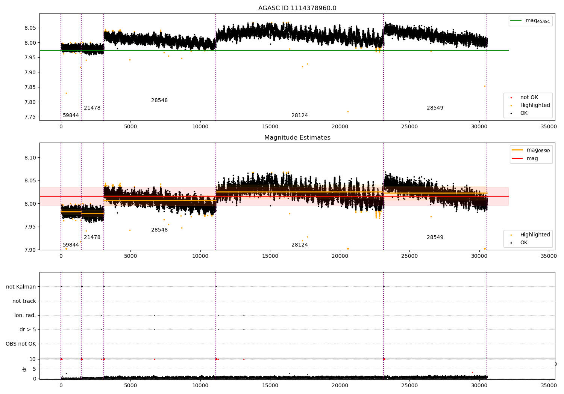Click x-axis tick 10000 under Magnitude Estimates plot

[x=200, y=256]
